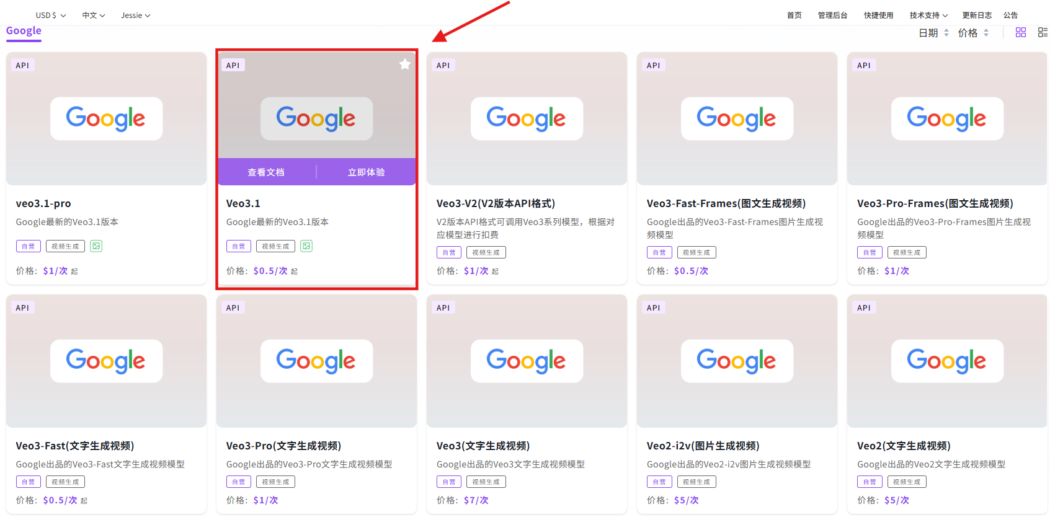This screenshot has width=1050, height=517.
Task: Select the Google tab
Action: pyautogui.click(x=24, y=31)
